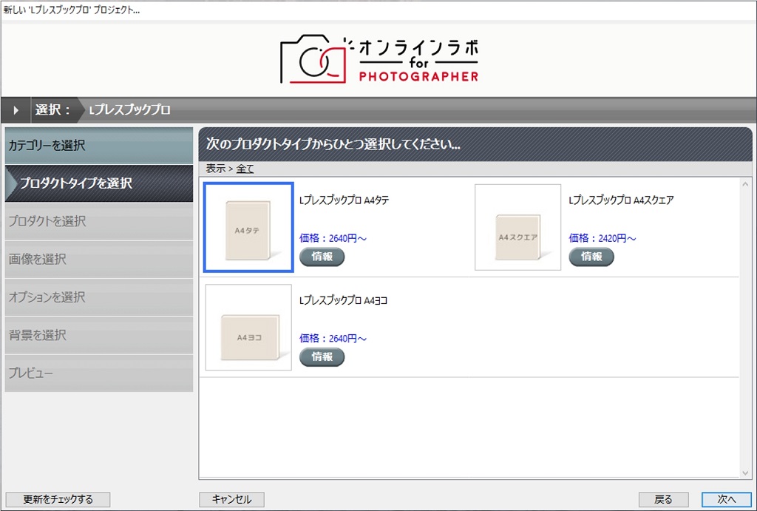Open 情報 for Lプレスブックプロ A4タテ
The image size is (757, 511).
(x=322, y=257)
